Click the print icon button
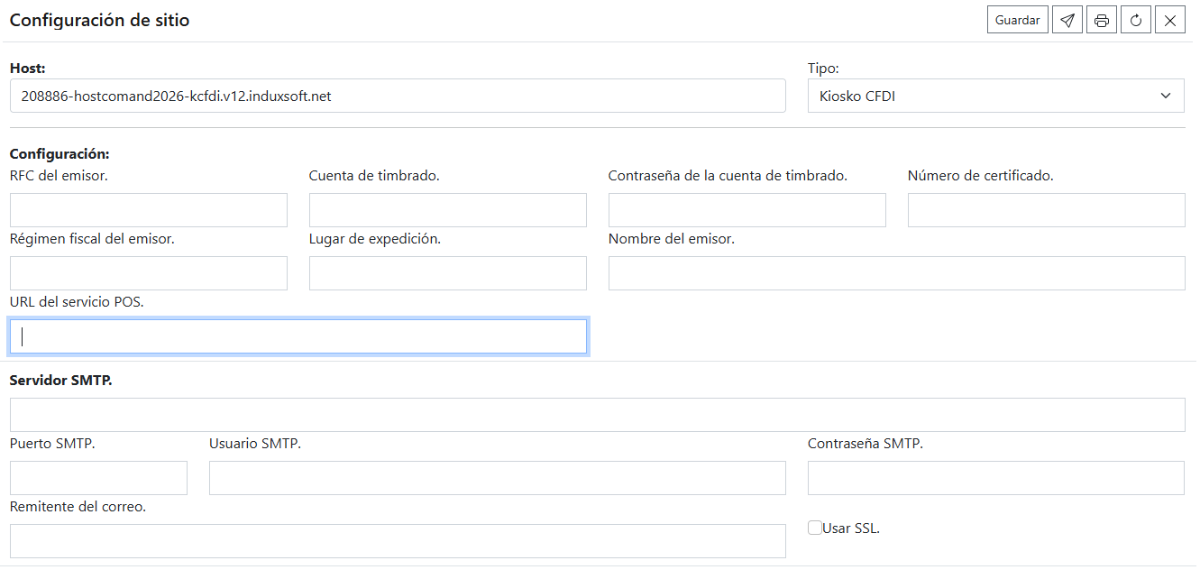 click(x=1102, y=20)
